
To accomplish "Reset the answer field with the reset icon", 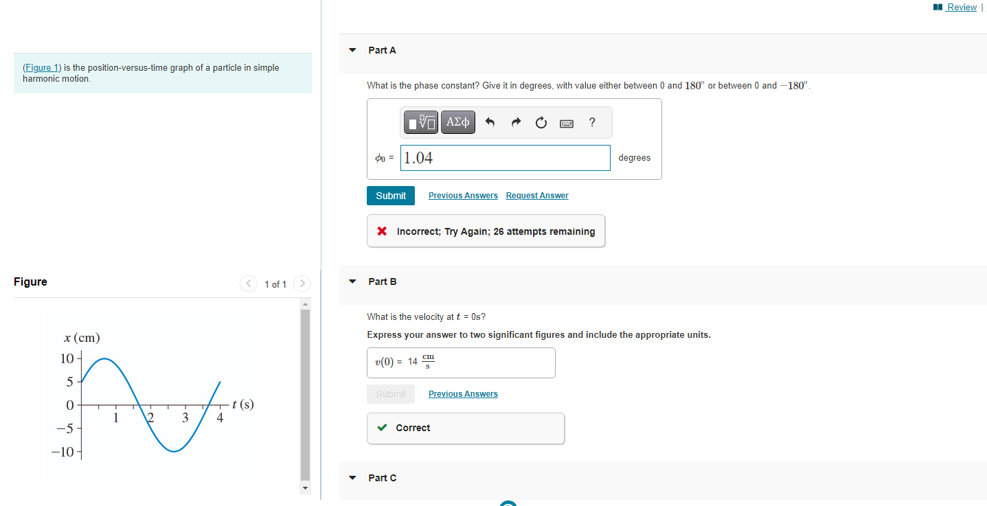I will pos(541,122).
